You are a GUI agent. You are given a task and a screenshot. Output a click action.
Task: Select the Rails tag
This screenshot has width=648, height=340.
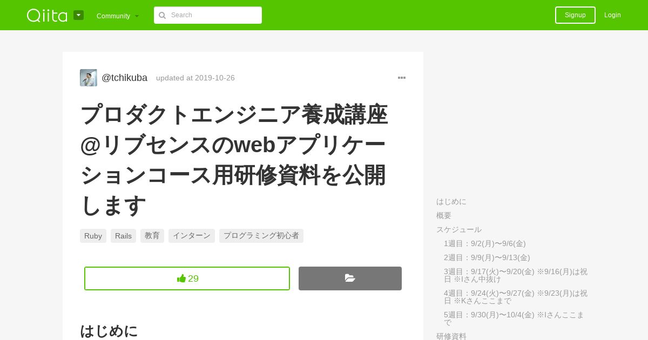tap(123, 236)
